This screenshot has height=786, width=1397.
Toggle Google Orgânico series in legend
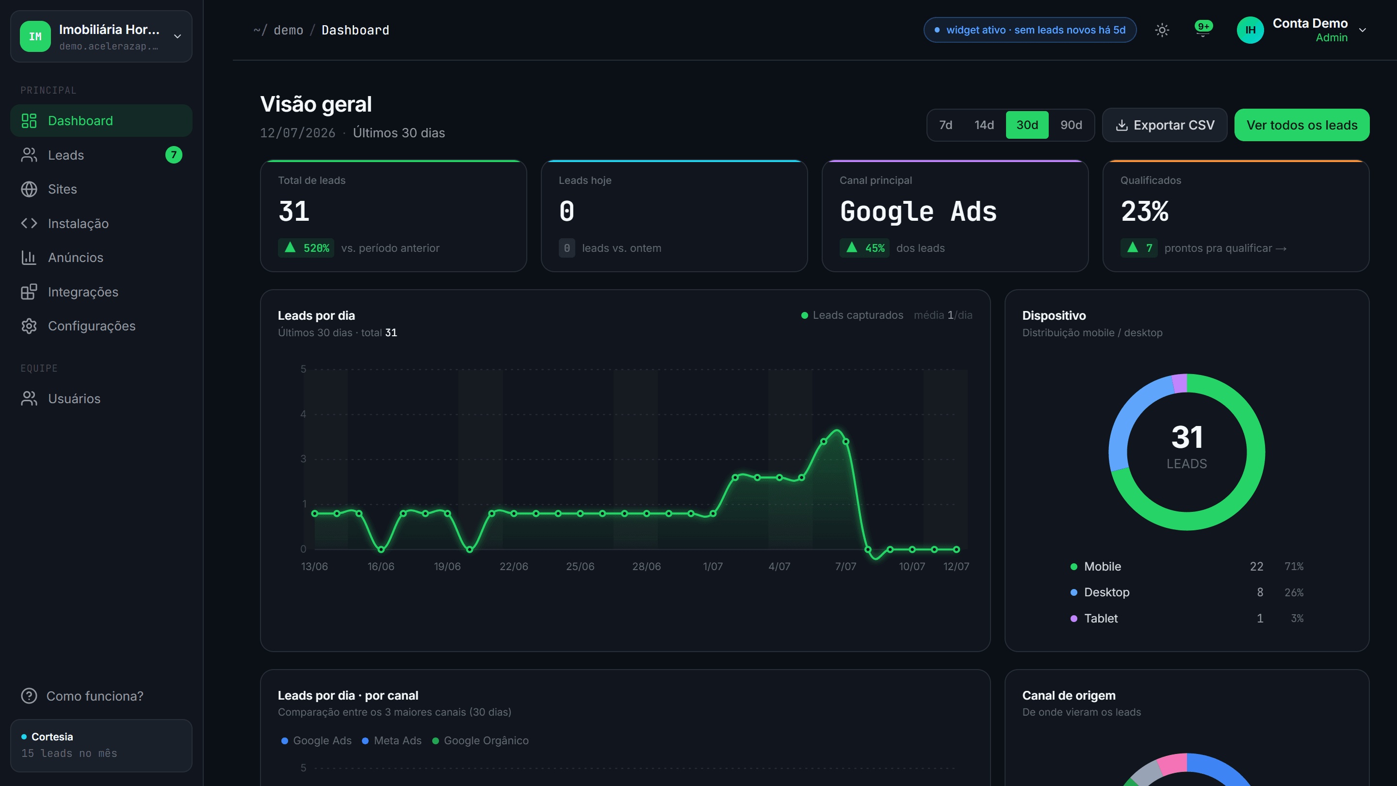(480, 740)
